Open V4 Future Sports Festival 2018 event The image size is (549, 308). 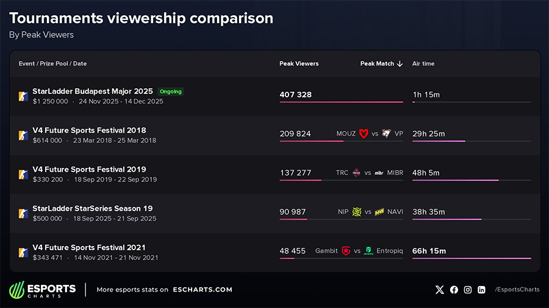point(89,130)
